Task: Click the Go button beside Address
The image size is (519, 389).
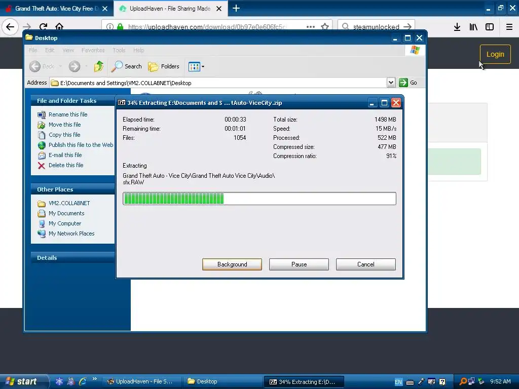Action: [x=408, y=83]
